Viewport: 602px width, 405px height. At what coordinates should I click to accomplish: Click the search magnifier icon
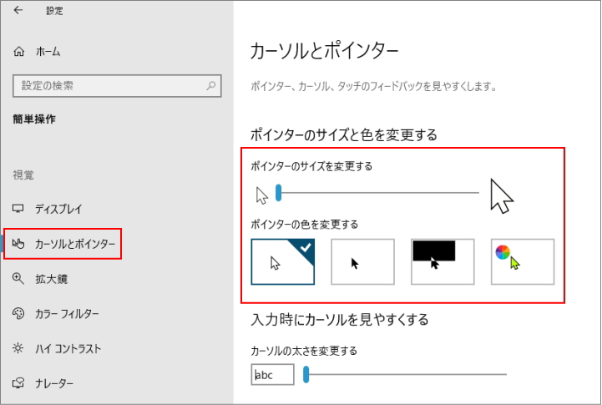click(x=212, y=85)
